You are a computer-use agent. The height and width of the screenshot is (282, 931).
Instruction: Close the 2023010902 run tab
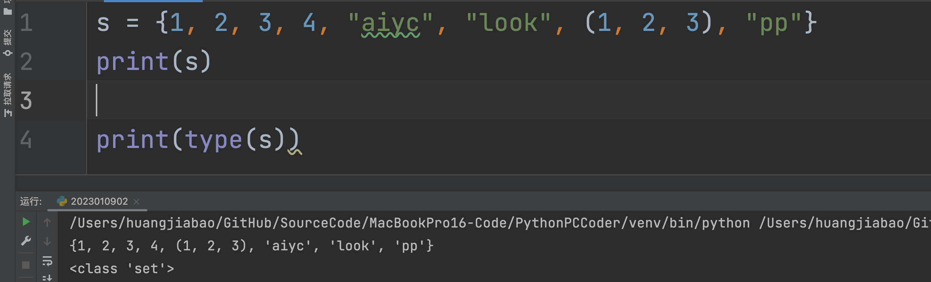(136, 201)
